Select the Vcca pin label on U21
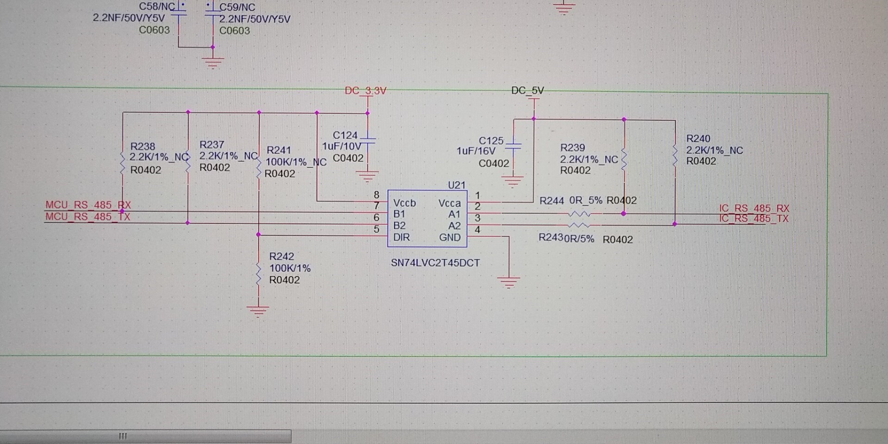This screenshot has height=444, width=888. (x=450, y=203)
